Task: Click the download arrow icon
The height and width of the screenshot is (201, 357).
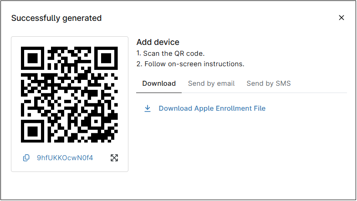Action: 147,108
